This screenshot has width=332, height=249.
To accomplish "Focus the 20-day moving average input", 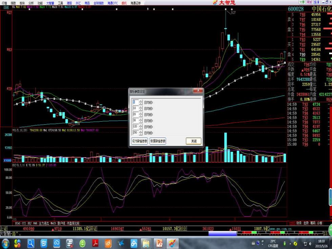I will [135, 115].
